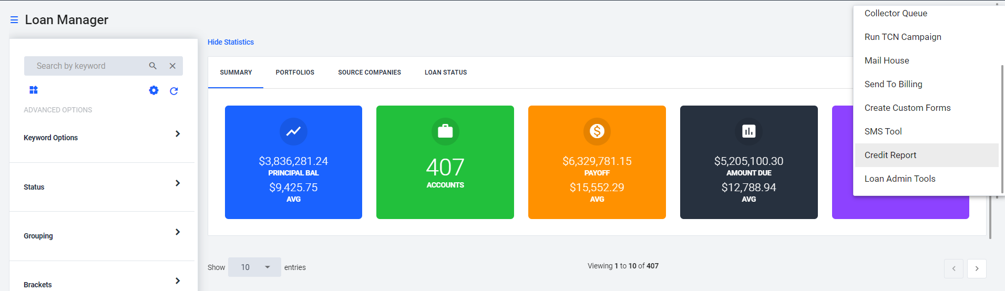Switch to the Loan Status tab
Screen dimensions: 1005x291
[446, 72]
